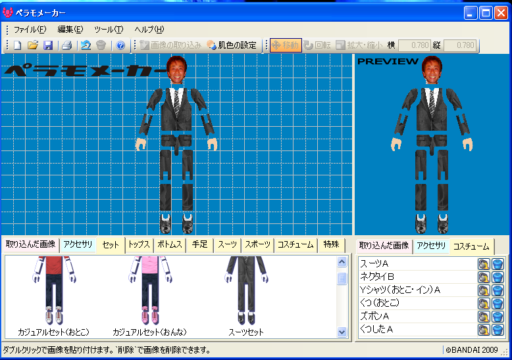This screenshot has width=512, height=360.
Task: Open the ファイル(F) menu
Action: pyautogui.click(x=30, y=30)
